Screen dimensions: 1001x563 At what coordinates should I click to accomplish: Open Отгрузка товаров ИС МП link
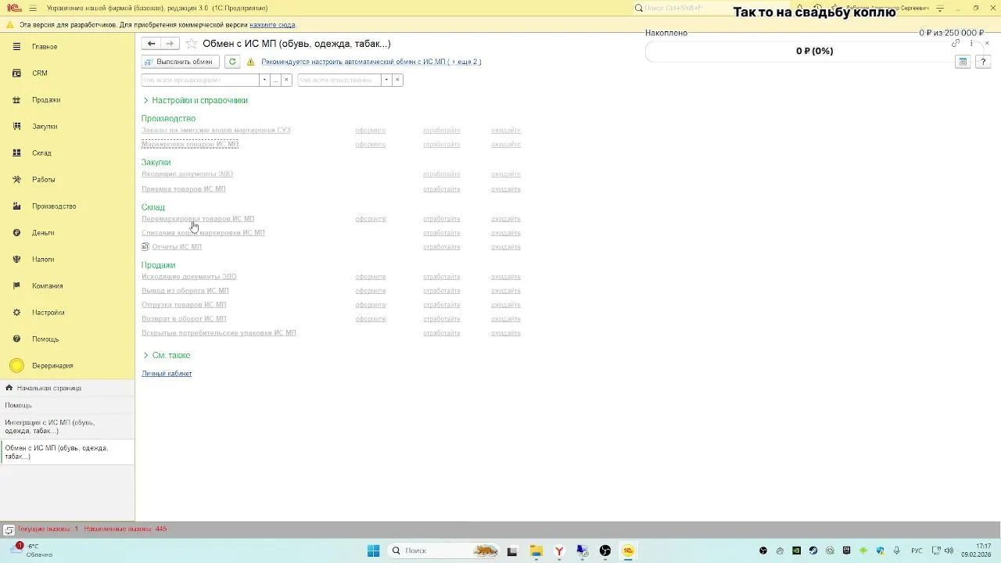click(x=184, y=305)
